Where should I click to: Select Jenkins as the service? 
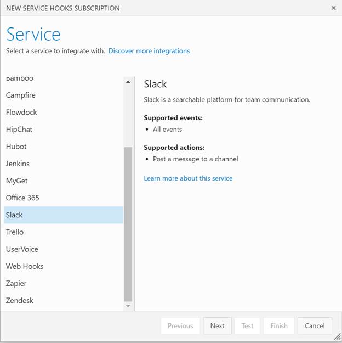click(18, 164)
